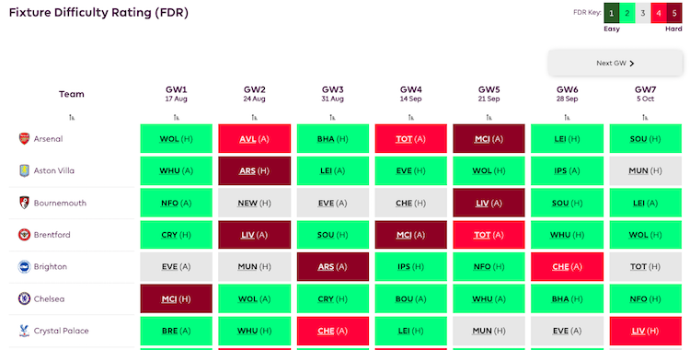Open Arsenal's MCI away fixture in GW5
Image resolution: width=690 pixels, height=350 pixels.
coord(489,139)
